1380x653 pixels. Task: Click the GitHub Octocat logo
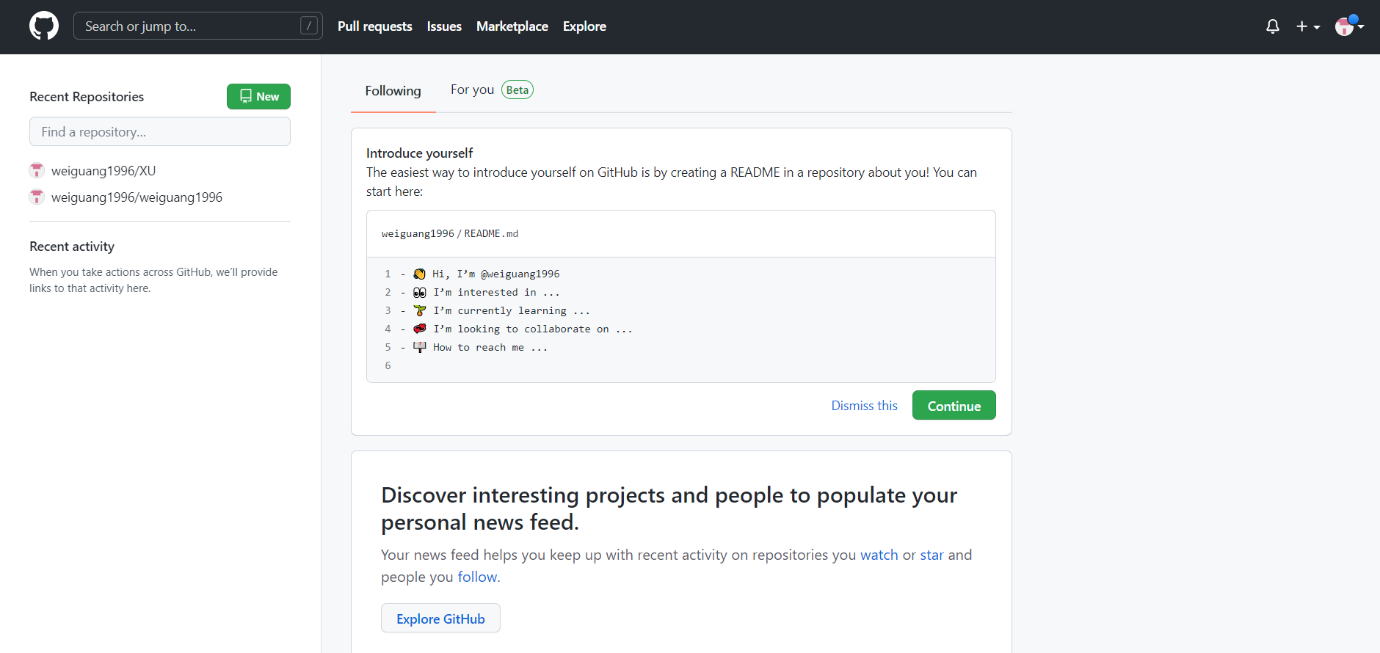click(x=44, y=26)
